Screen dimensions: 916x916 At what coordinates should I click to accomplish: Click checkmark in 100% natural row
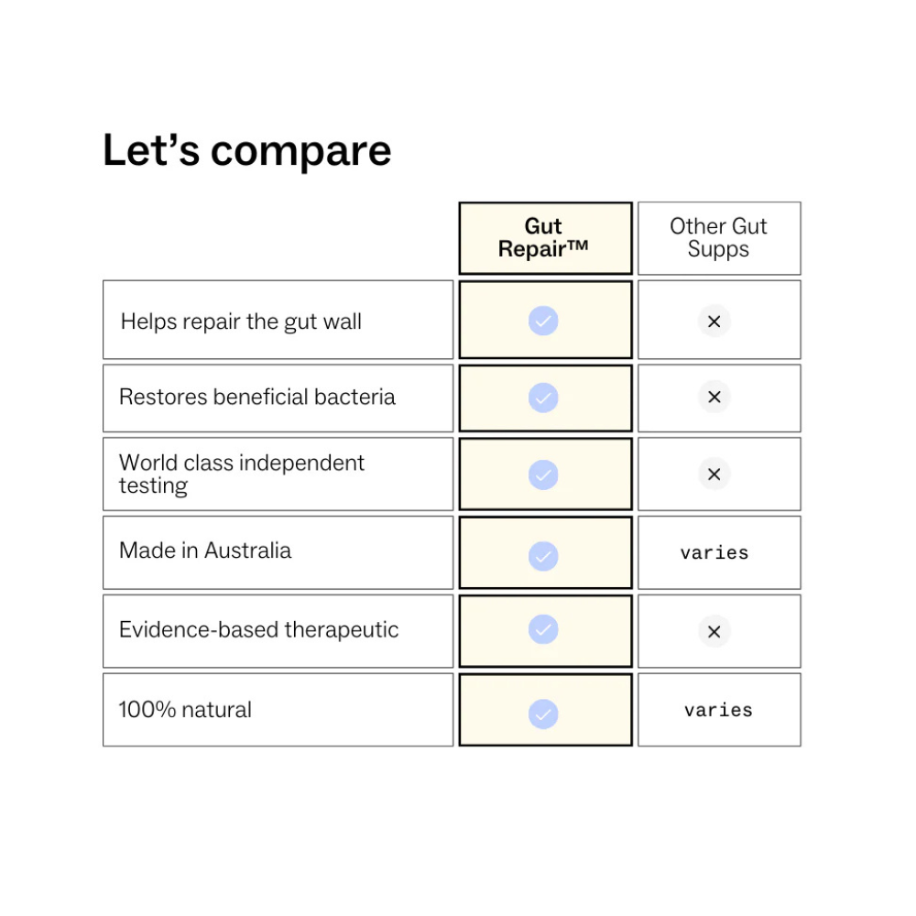point(543,714)
